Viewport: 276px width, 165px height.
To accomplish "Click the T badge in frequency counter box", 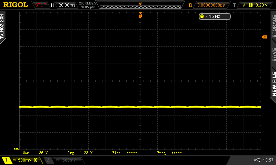I will click(x=202, y=16).
